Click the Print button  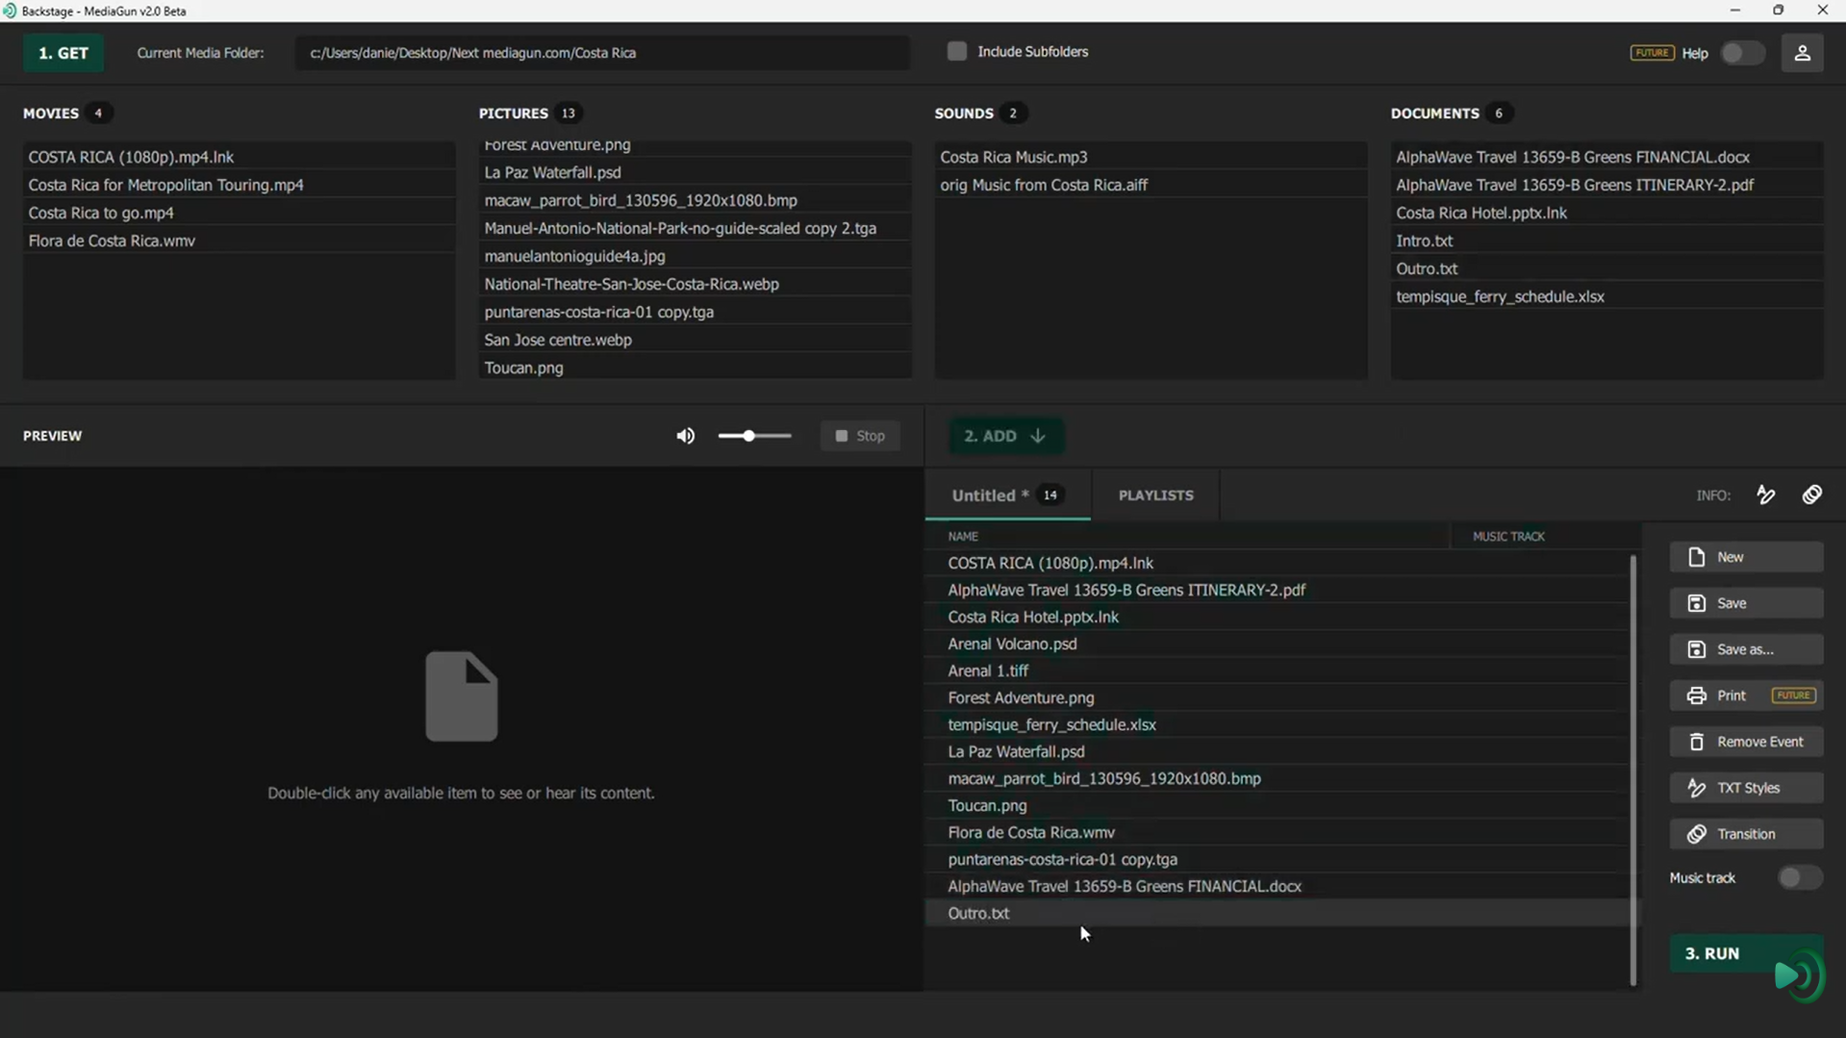(x=1746, y=696)
